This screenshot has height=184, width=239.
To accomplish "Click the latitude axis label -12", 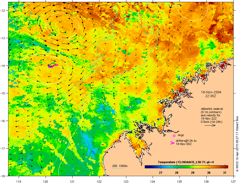I will pyautogui.click(x=3, y=11).
